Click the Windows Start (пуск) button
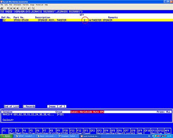Image resolution: width=173 pixels, height=138 pixels. (x=6, y=136)
